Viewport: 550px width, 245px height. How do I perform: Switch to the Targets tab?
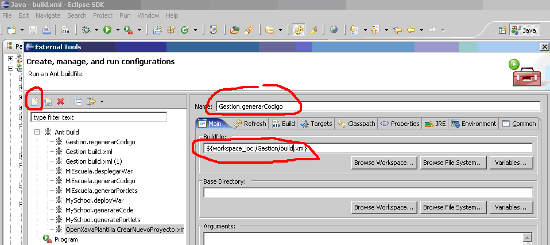(x=316, y=124)
